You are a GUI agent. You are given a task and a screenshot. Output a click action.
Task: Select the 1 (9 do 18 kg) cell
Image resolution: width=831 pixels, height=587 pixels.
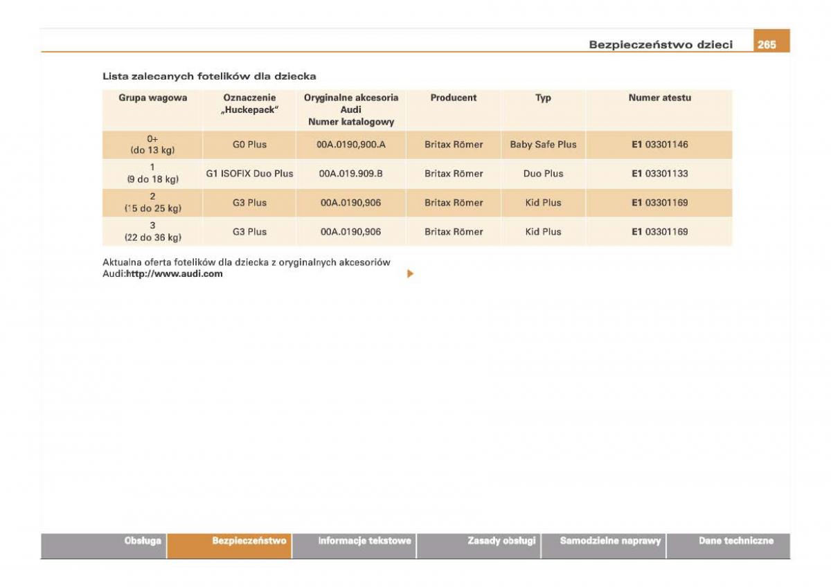152,174
